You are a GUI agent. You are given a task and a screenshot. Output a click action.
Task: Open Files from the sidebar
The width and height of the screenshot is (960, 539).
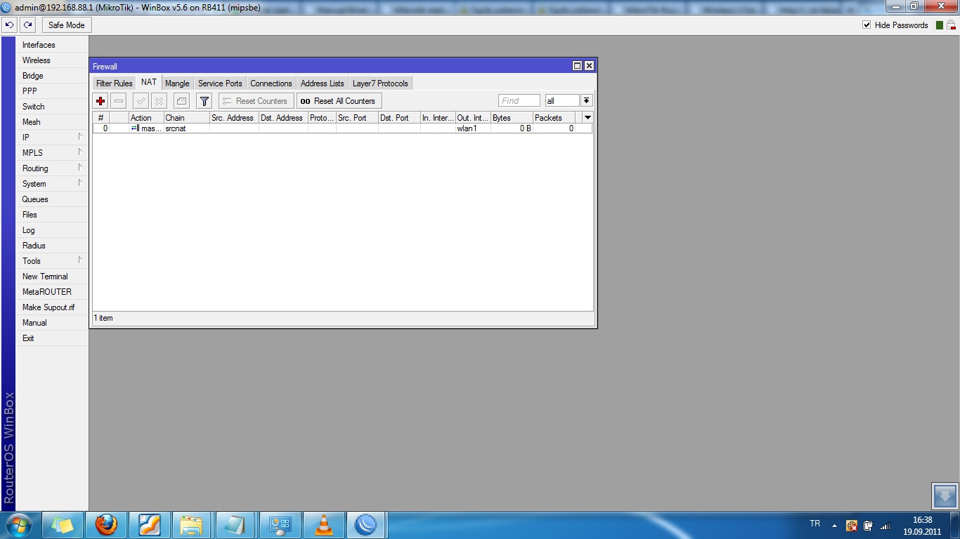[x=52, y=215]
